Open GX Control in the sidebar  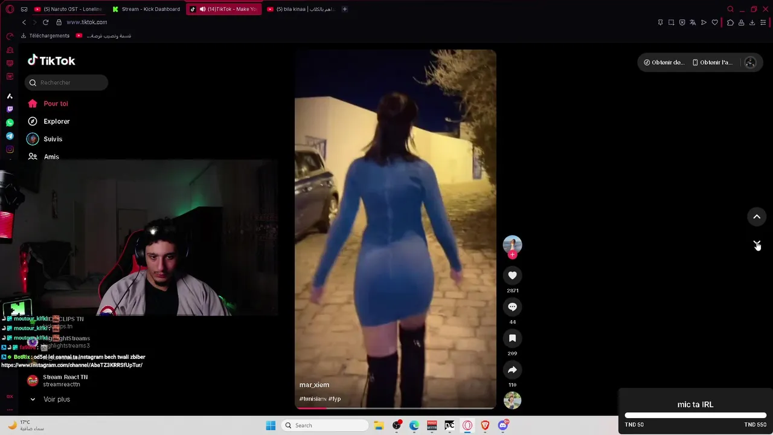[10, 36]
